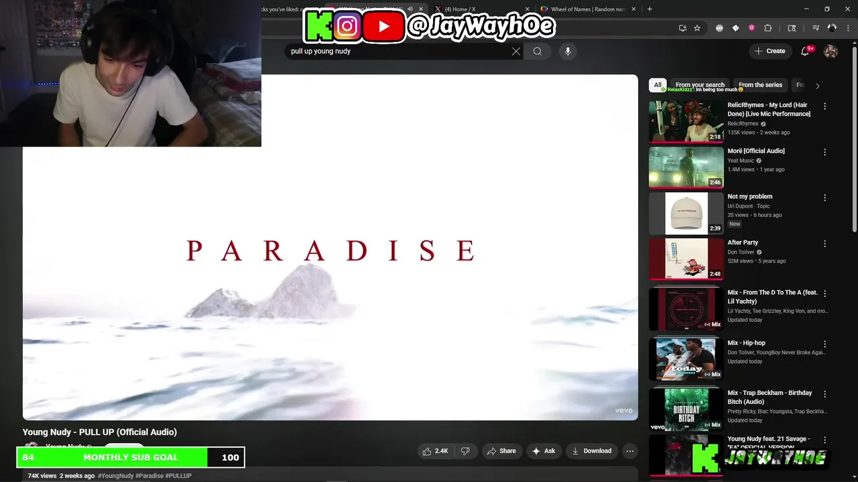Open options for Mix - Hip-hop
The height and width of the screenshot is (482, 858).
tap(824, 344)
